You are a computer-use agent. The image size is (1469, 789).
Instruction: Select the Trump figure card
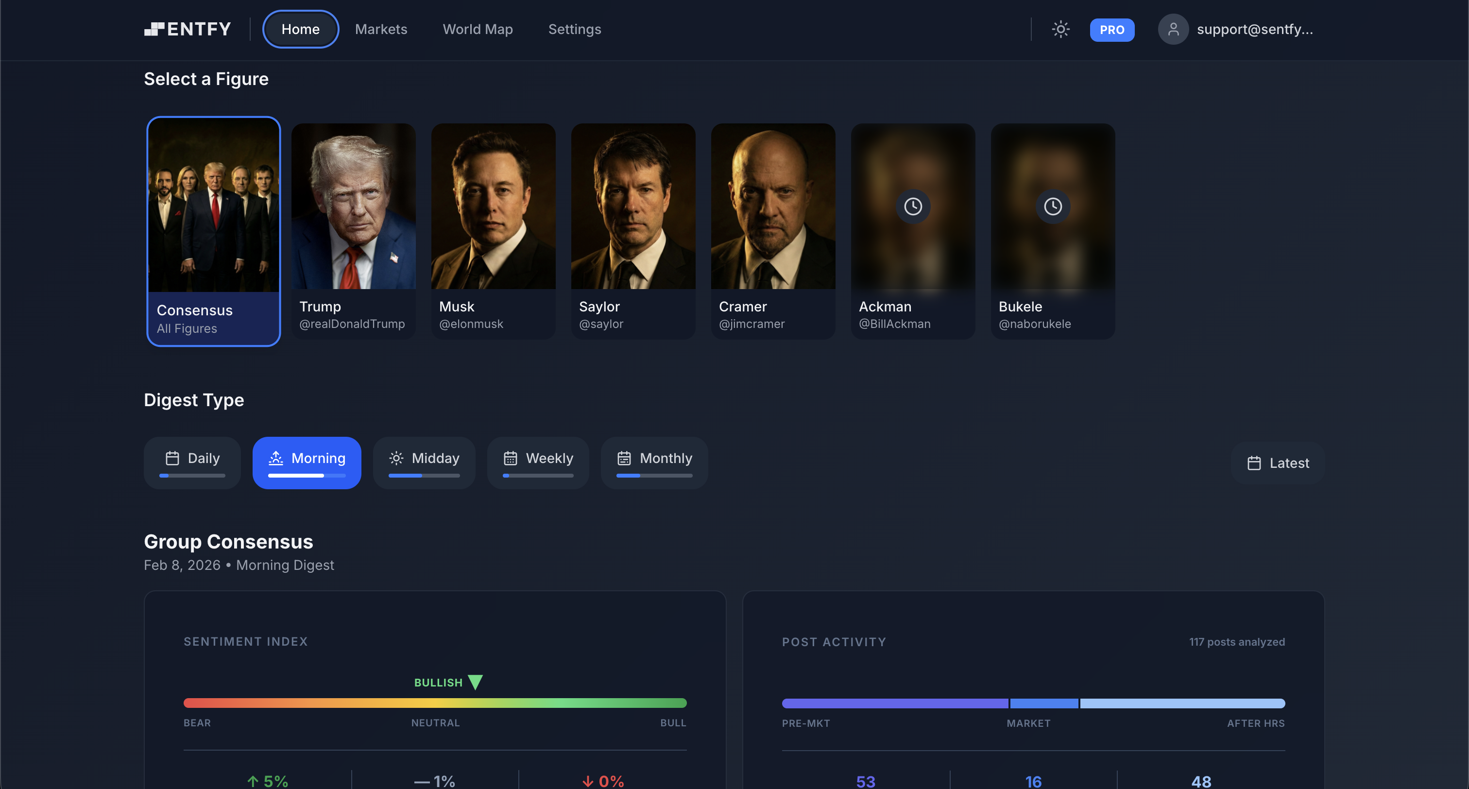pos(353,230)
